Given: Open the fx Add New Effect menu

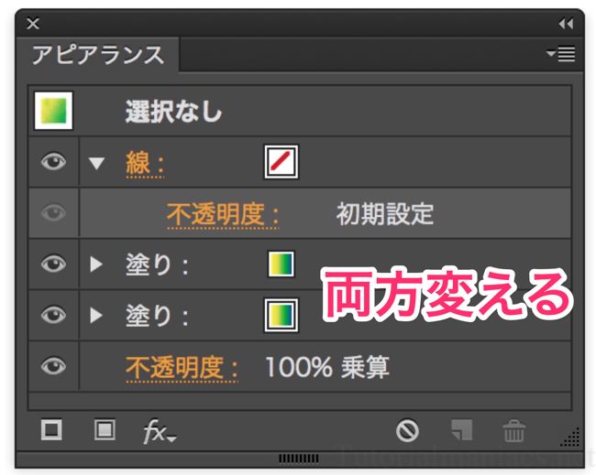Looking at the screenshot, I should 160,431.
